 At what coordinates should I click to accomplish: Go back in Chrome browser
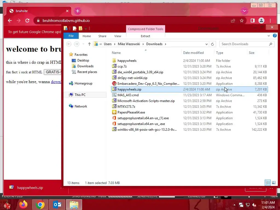tap(10, 21)
